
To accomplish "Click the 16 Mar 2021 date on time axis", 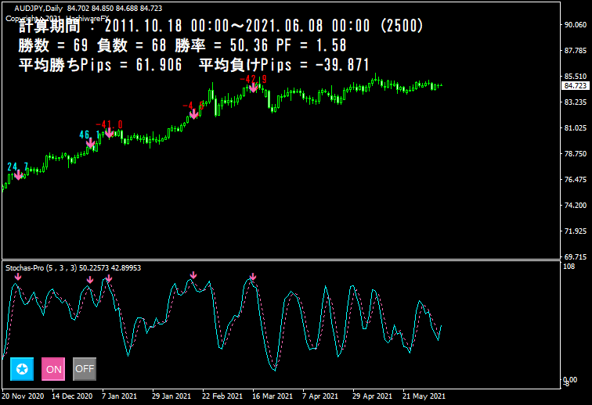I will 274,396.
